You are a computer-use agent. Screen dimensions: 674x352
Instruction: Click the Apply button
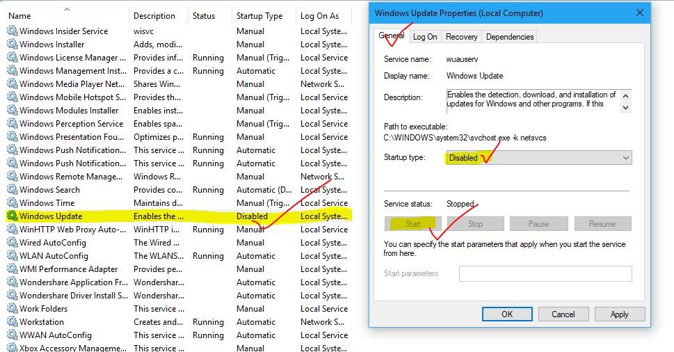pyautogui.click(x=620, y=314)
